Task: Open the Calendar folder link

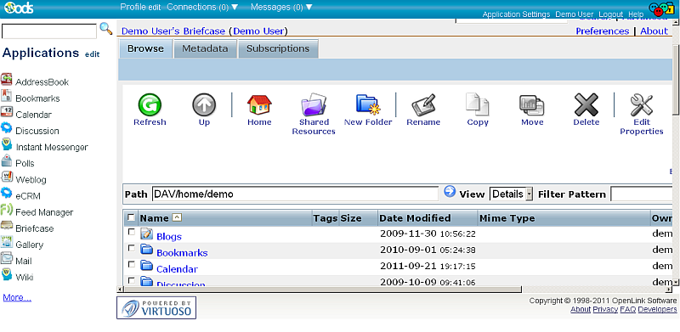Action: pyautogui.click(x=177, y=268)
